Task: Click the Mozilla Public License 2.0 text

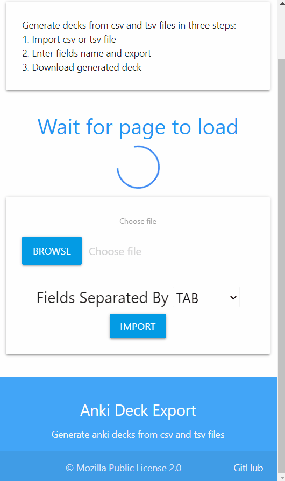Action: coord(124,468)
